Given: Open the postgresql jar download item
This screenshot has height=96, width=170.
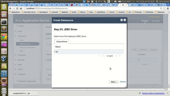Looking at the screenshot, I should (22, 93).
